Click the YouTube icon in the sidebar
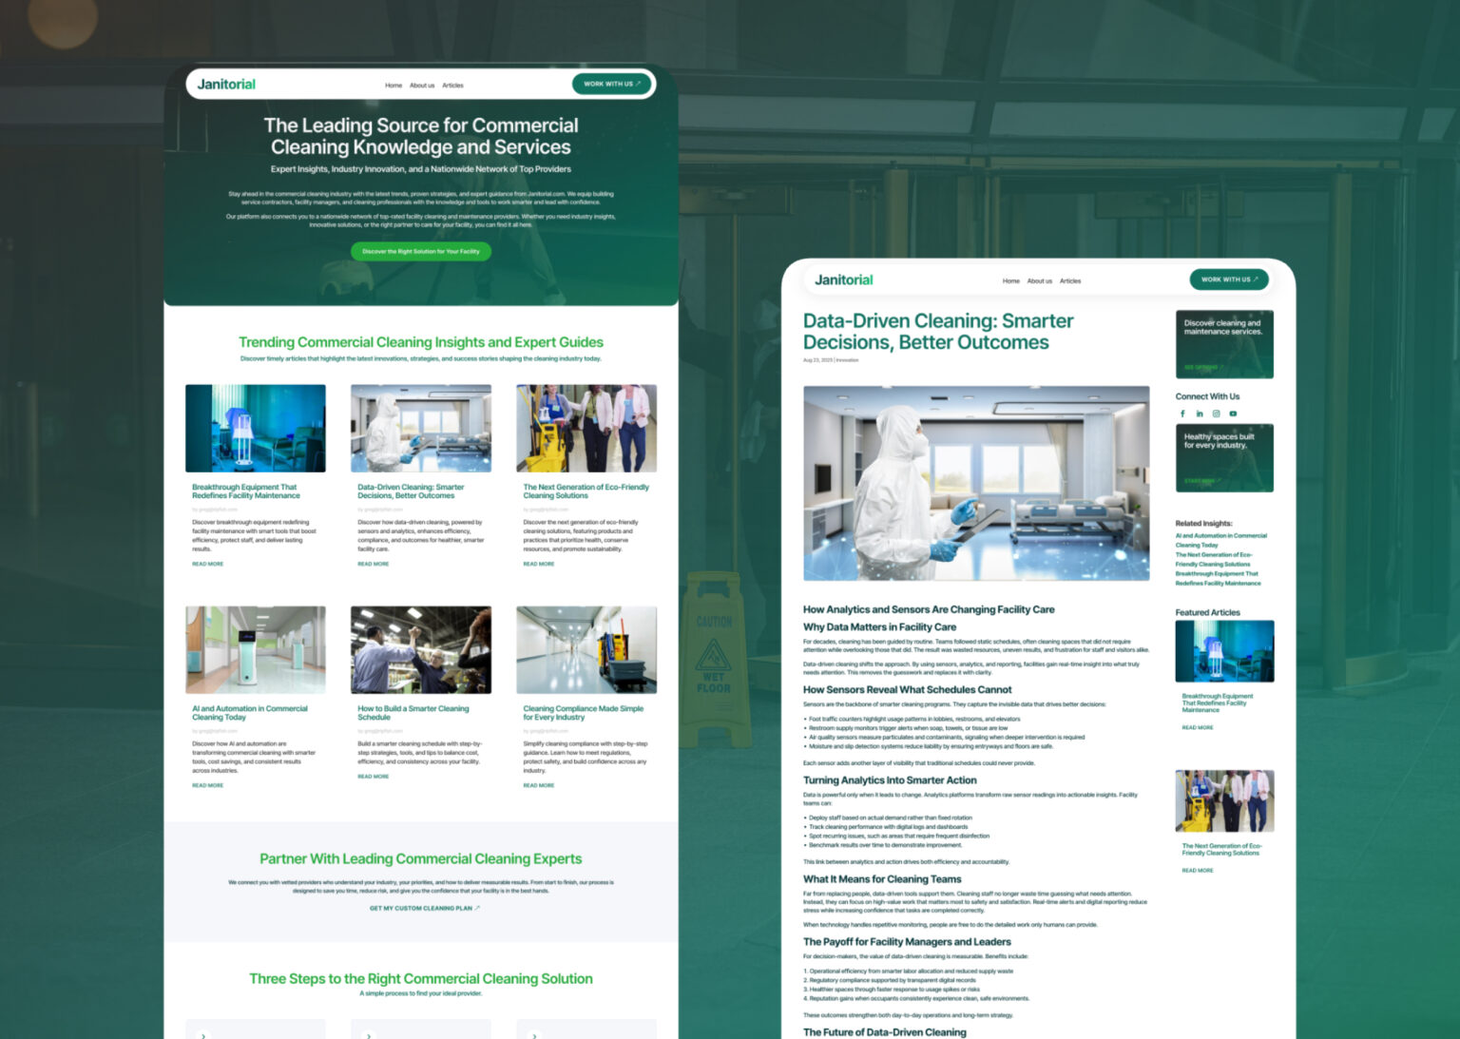This screenshot has height=1039, width=1460. pyautogui.click(x=1233, y=414)
